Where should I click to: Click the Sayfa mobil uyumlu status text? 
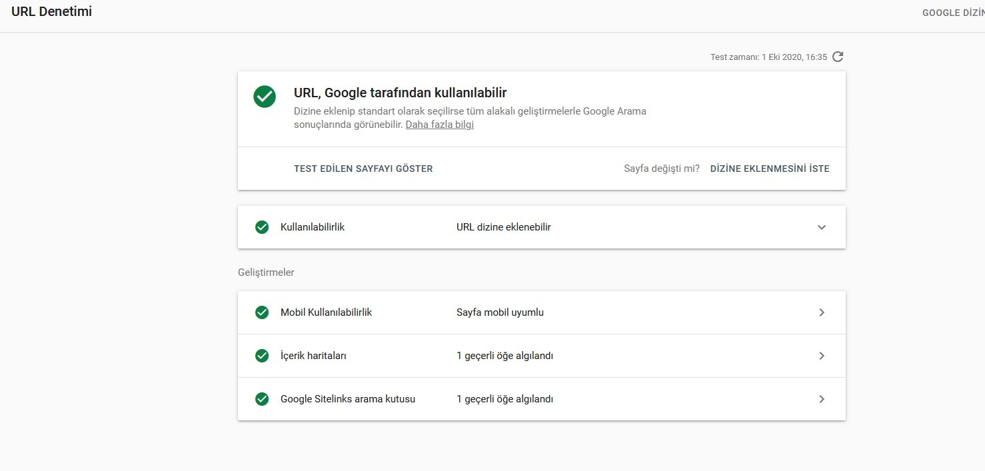(x=500, y=312)
